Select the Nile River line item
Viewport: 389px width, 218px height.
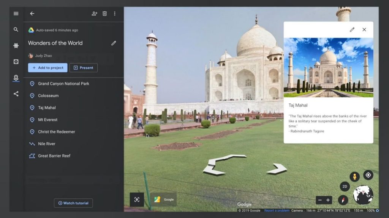tap(74, 144)
